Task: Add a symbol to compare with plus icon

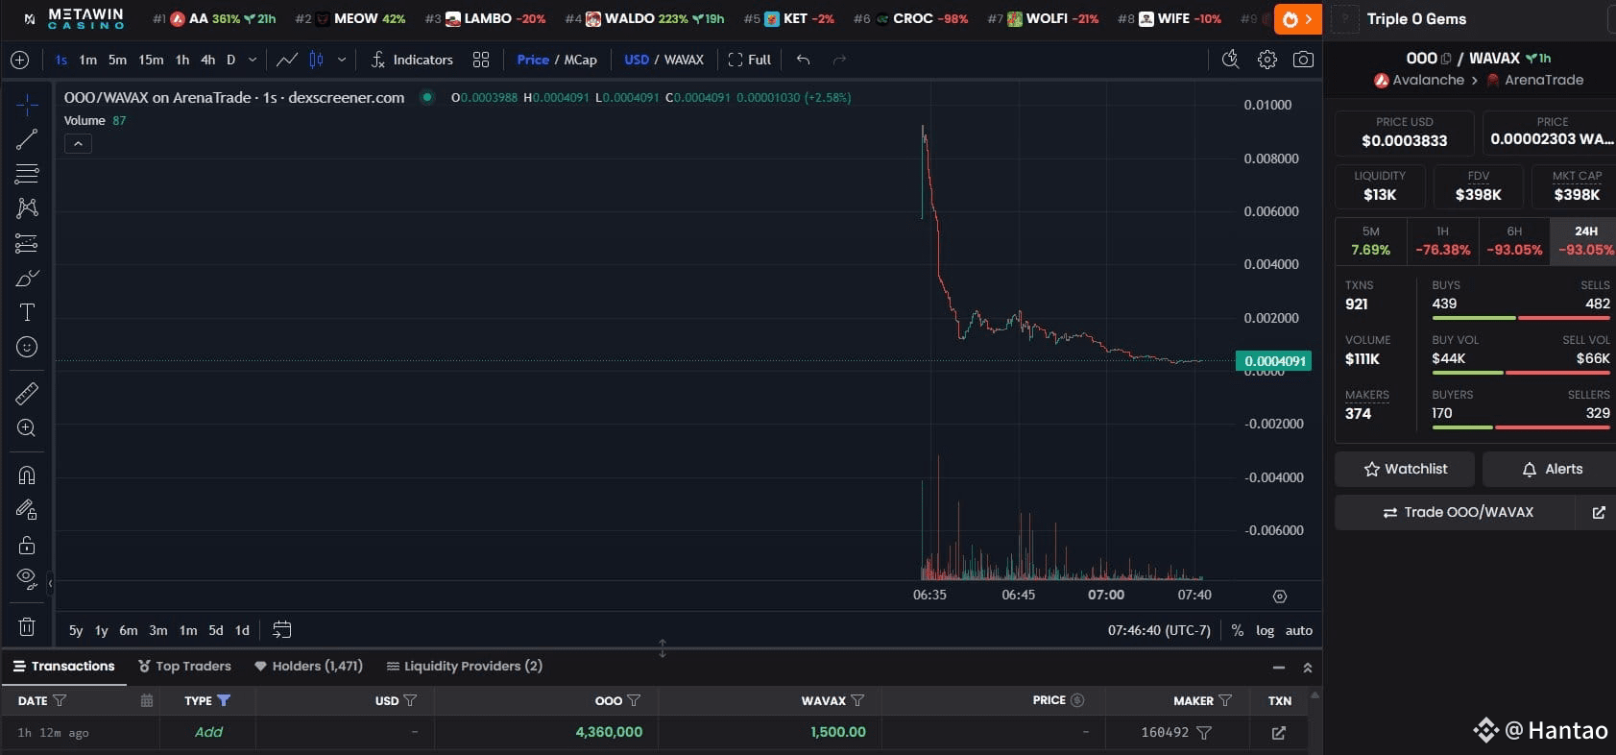Action: pyautogui.click(x=19, y=60)
